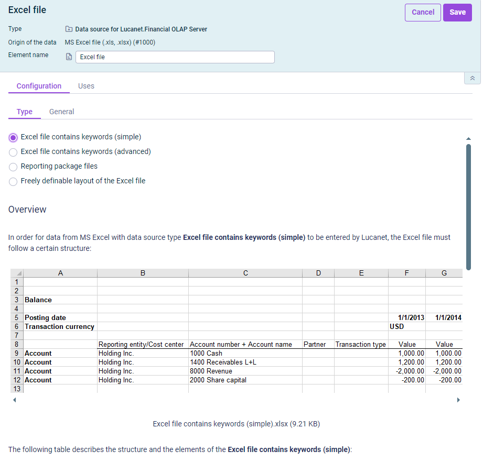Choose the Reporting package files option

pos(13,167)
